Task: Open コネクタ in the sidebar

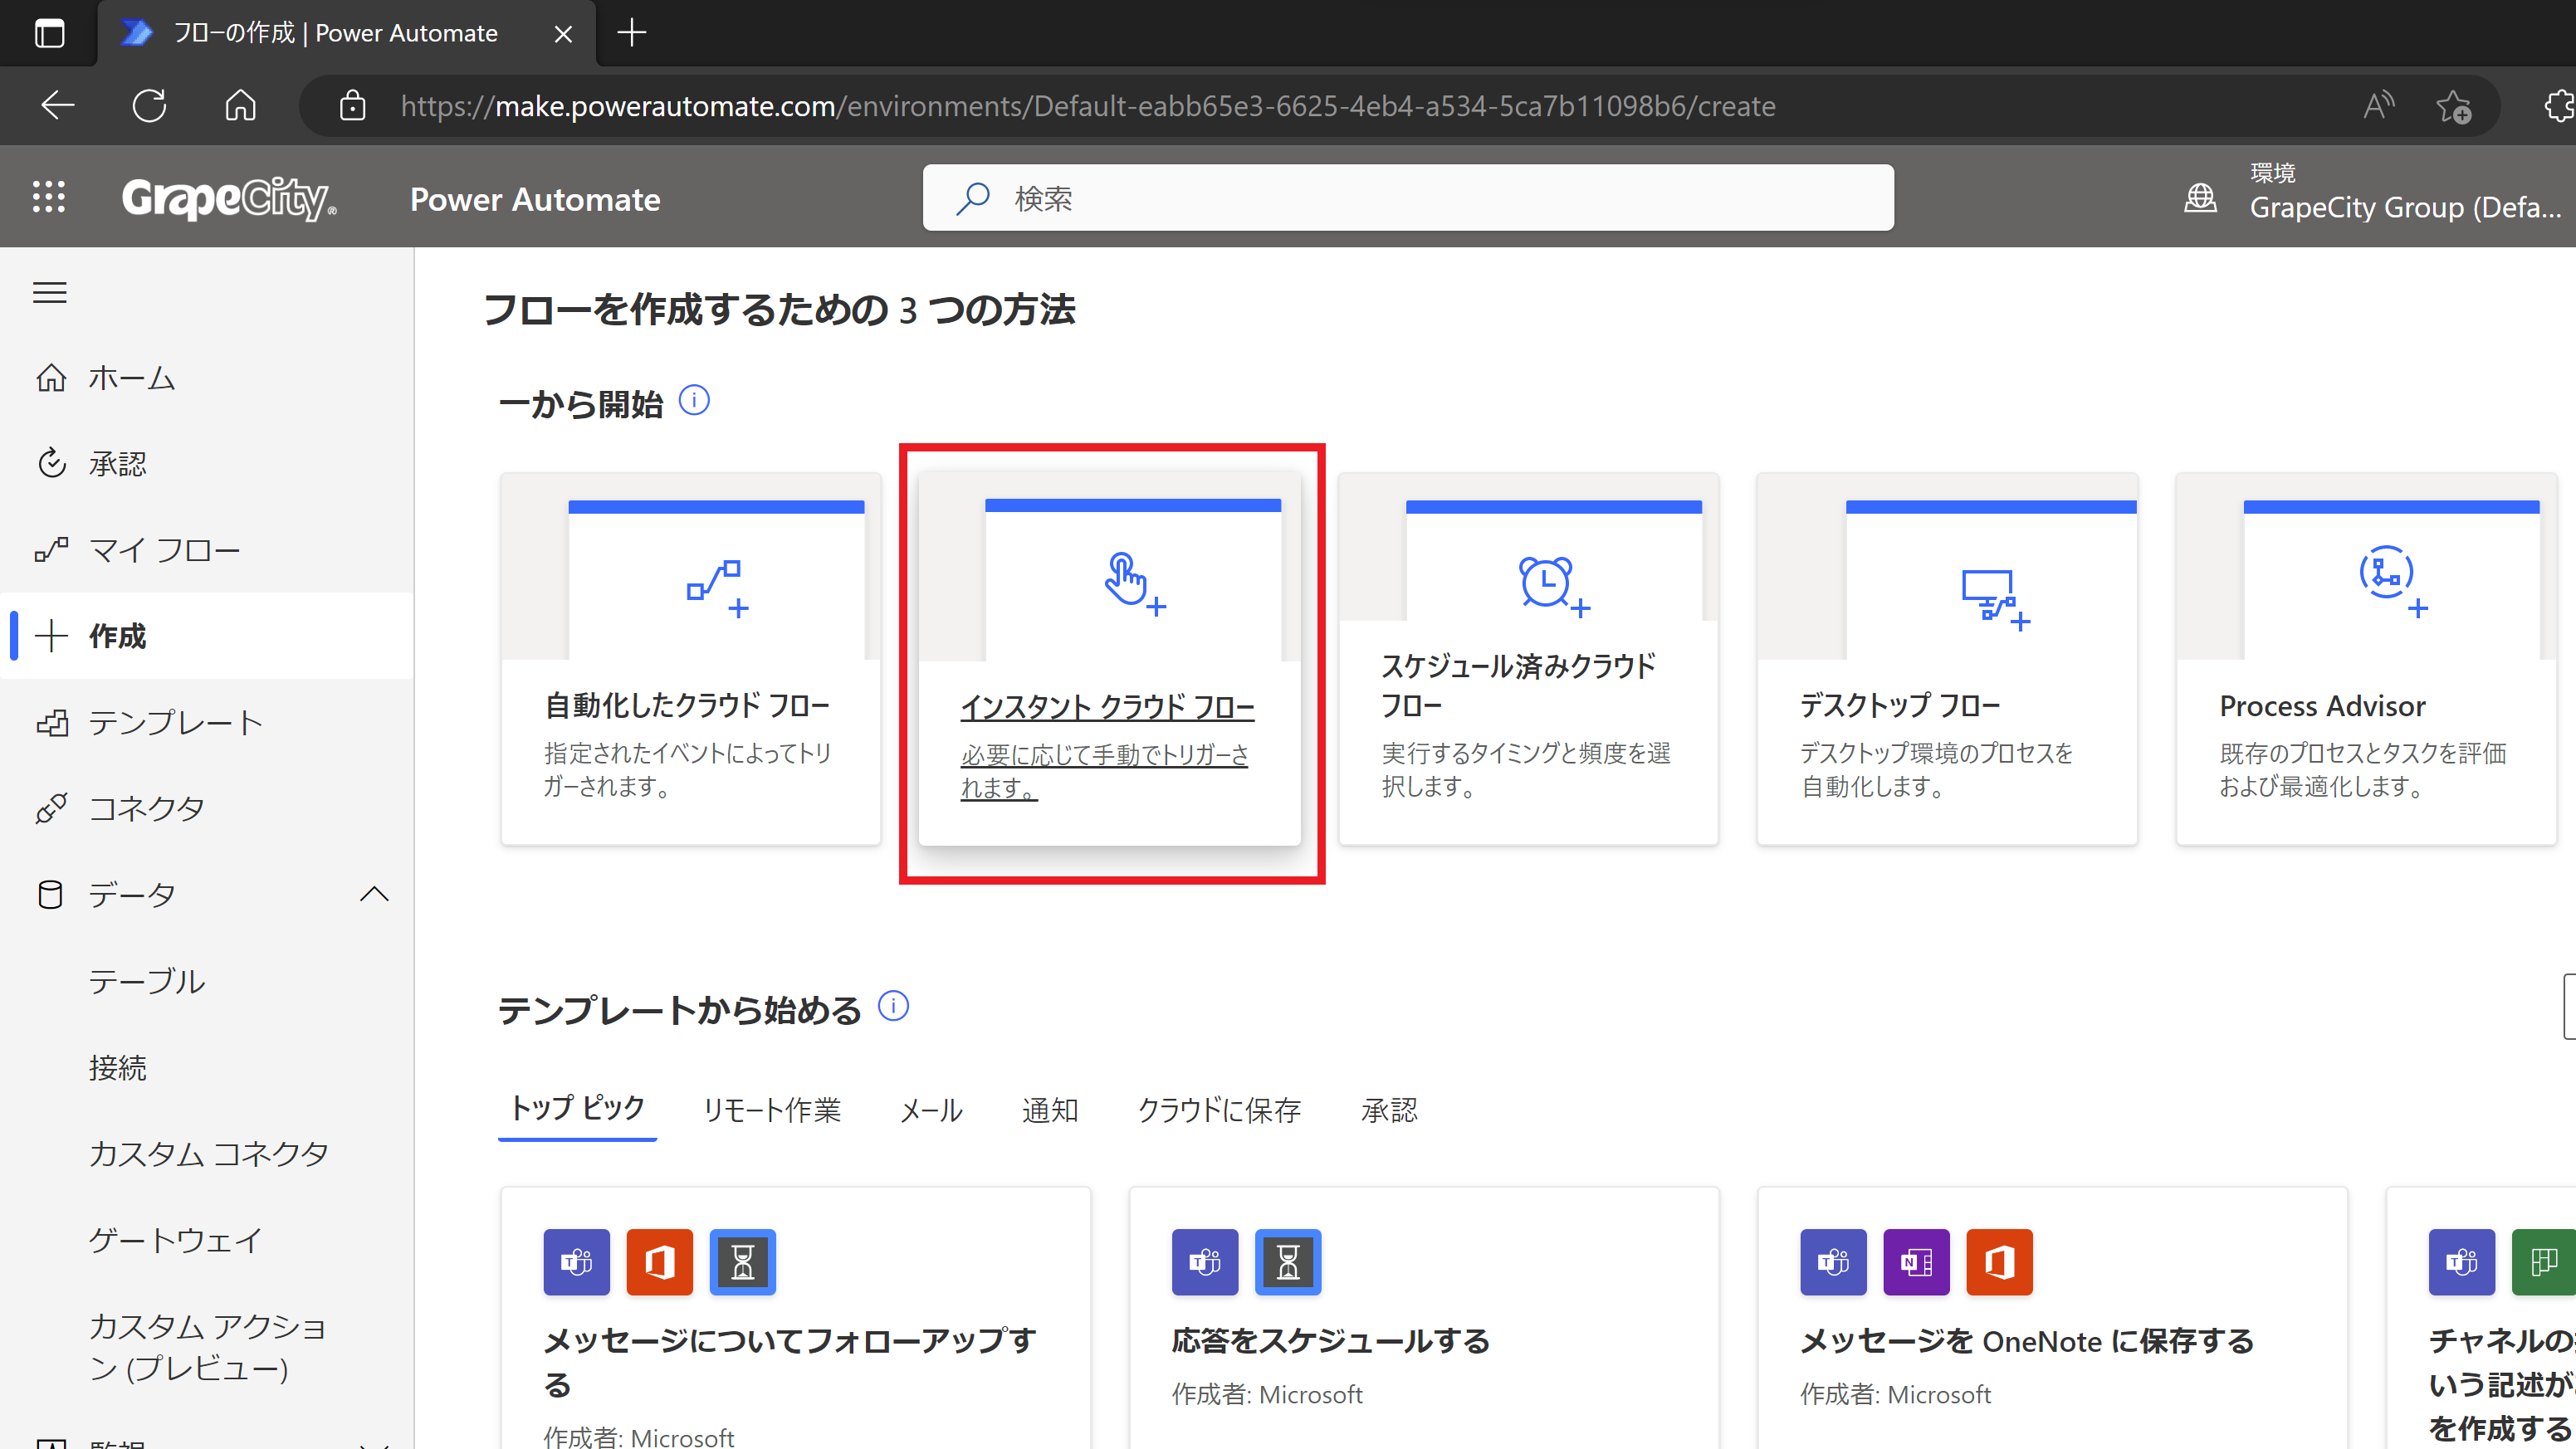Action: click(x=207, y=808)
